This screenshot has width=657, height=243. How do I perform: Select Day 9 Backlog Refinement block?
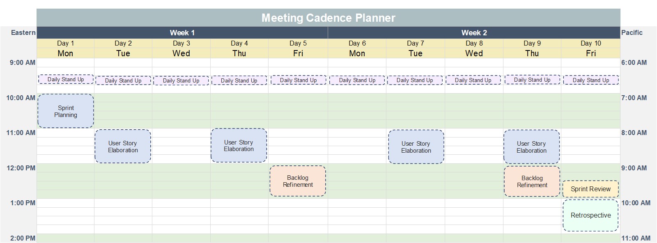(x=532, y=181)
